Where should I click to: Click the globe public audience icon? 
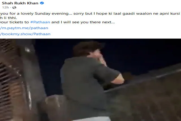point(14,8)
